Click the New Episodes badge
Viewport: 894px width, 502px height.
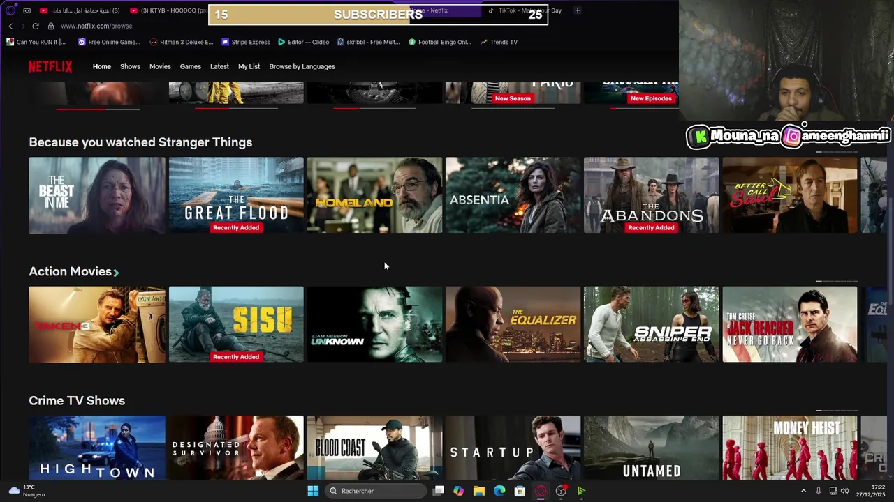point(651,98)
